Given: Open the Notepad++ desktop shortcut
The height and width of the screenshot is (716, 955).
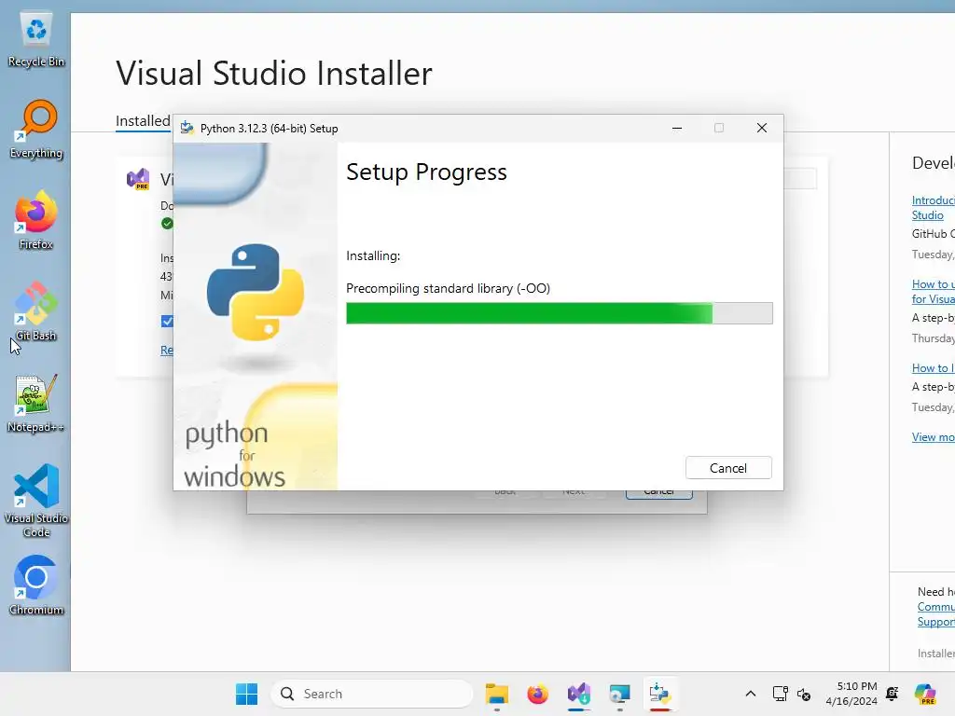Looking at the screenshot, I should coord(36,403).
